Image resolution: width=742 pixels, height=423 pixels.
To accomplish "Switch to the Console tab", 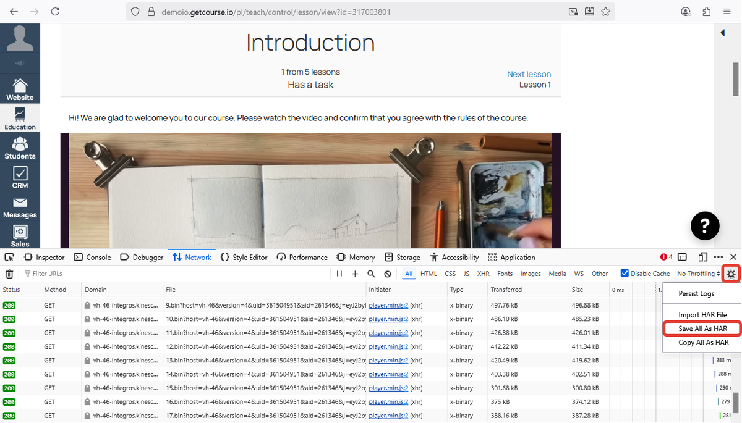I will pos(92,257).
